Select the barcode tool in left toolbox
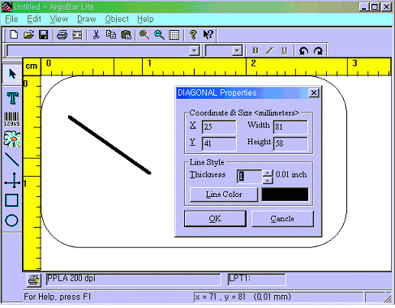395x308 pixels. 12,119
